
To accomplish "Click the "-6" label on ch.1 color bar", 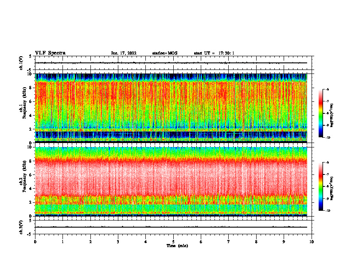I will (327, 89).
